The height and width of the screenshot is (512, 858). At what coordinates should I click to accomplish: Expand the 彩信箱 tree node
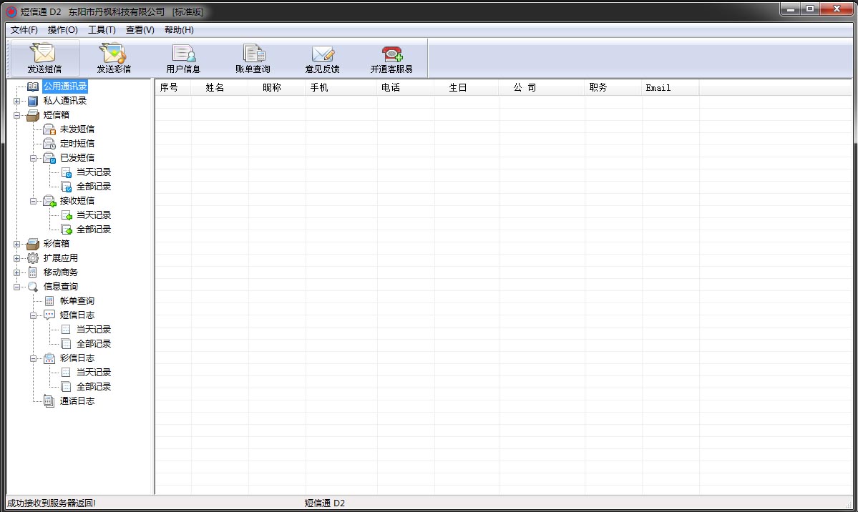16,244
